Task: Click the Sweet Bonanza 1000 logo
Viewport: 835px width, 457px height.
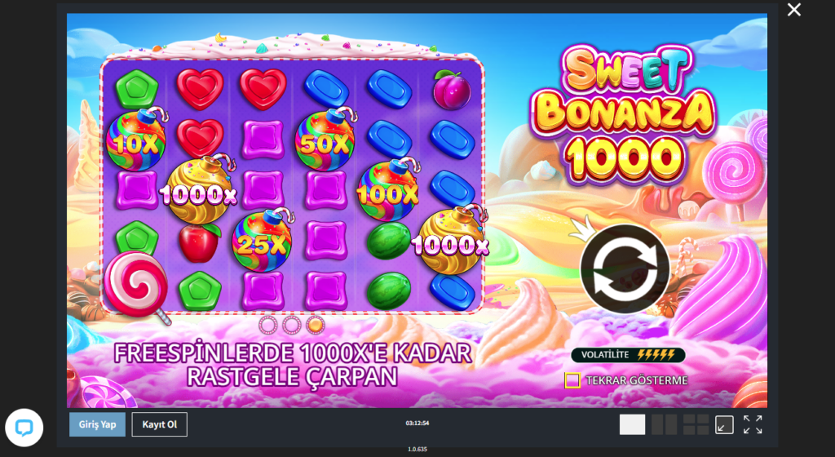Action: 622,113
